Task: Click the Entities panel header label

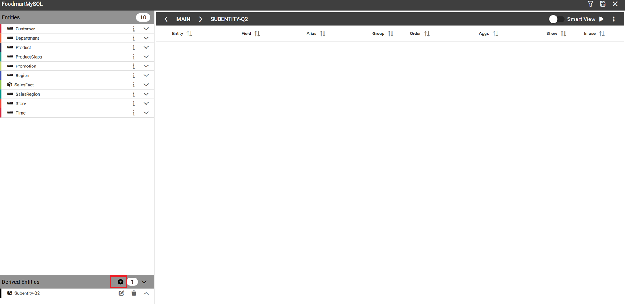Action: point(11,17)
